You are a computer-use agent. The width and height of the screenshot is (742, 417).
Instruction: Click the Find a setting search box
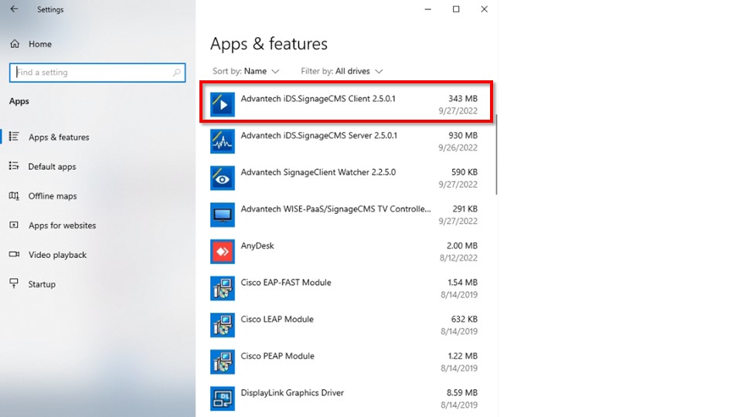(x=91, y=73)
